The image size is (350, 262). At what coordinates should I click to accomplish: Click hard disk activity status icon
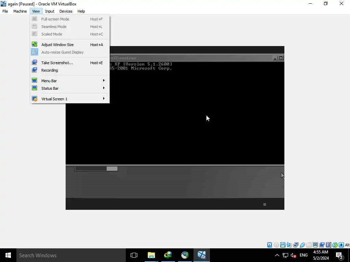point(270,245)
